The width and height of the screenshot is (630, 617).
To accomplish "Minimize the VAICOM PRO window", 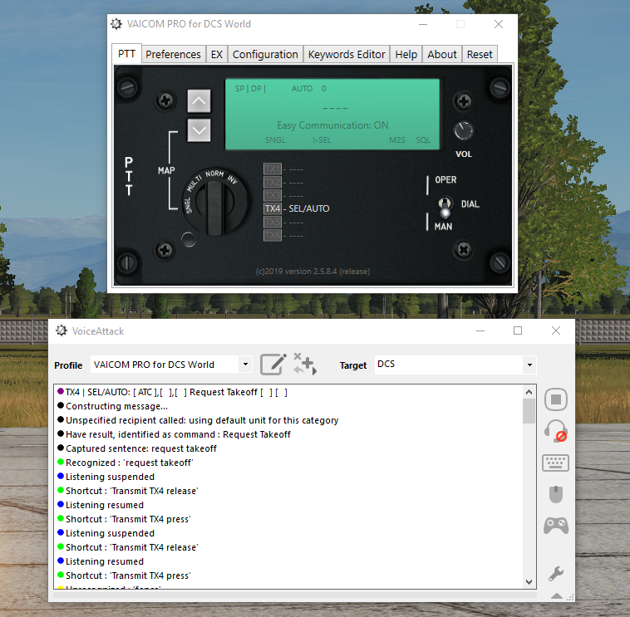I will tap(423, 24).
